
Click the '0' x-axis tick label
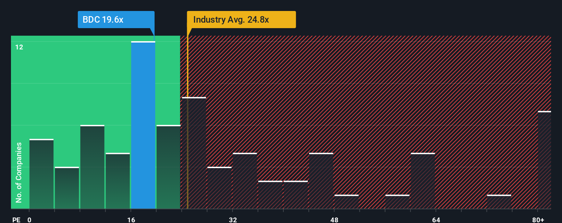(x=29, y=220)
